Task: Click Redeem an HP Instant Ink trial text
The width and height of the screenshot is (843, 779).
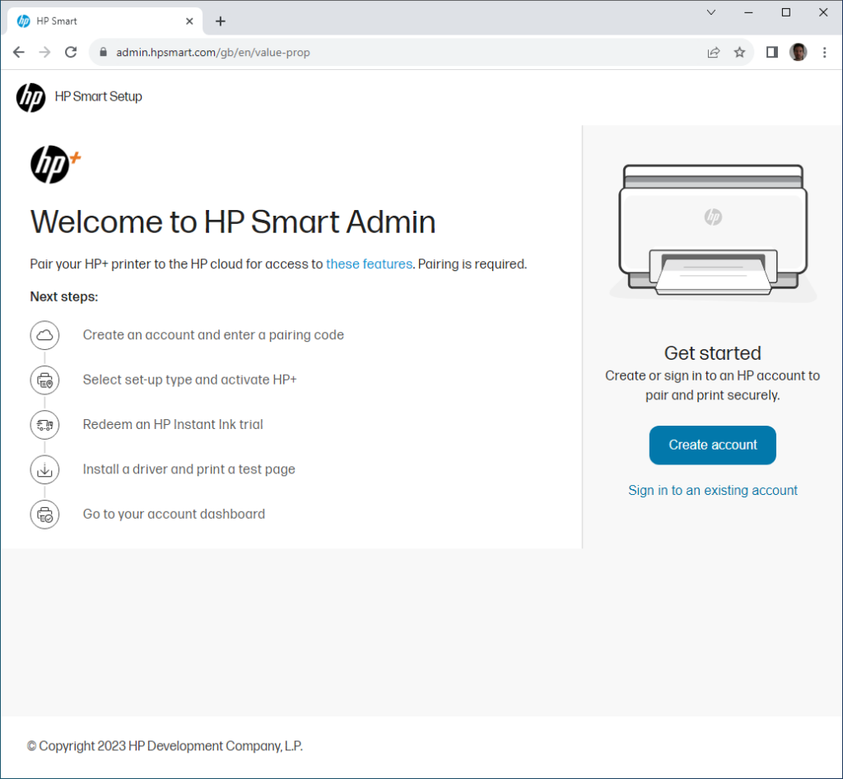Action: [x=173, y=425]
